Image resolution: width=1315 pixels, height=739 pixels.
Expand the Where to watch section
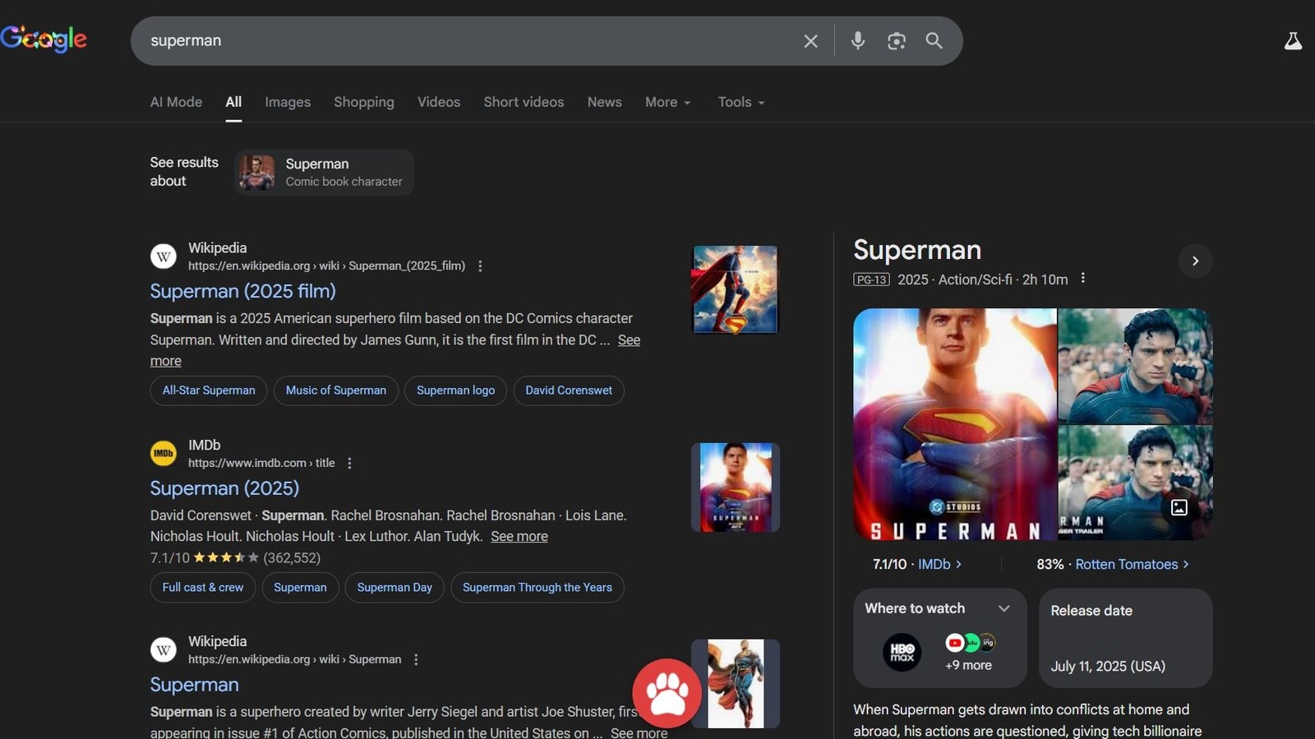[x=1004, y=608]
